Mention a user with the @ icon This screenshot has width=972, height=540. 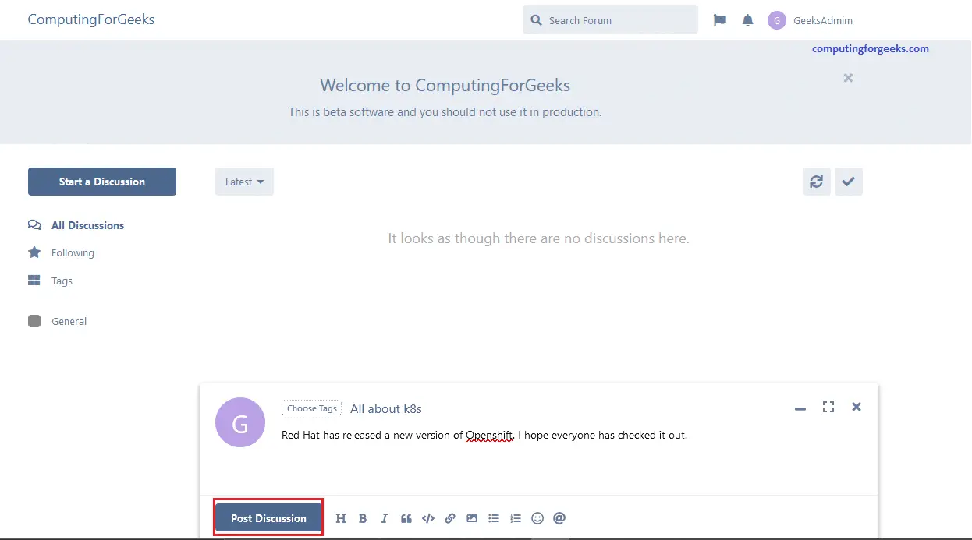559,517
